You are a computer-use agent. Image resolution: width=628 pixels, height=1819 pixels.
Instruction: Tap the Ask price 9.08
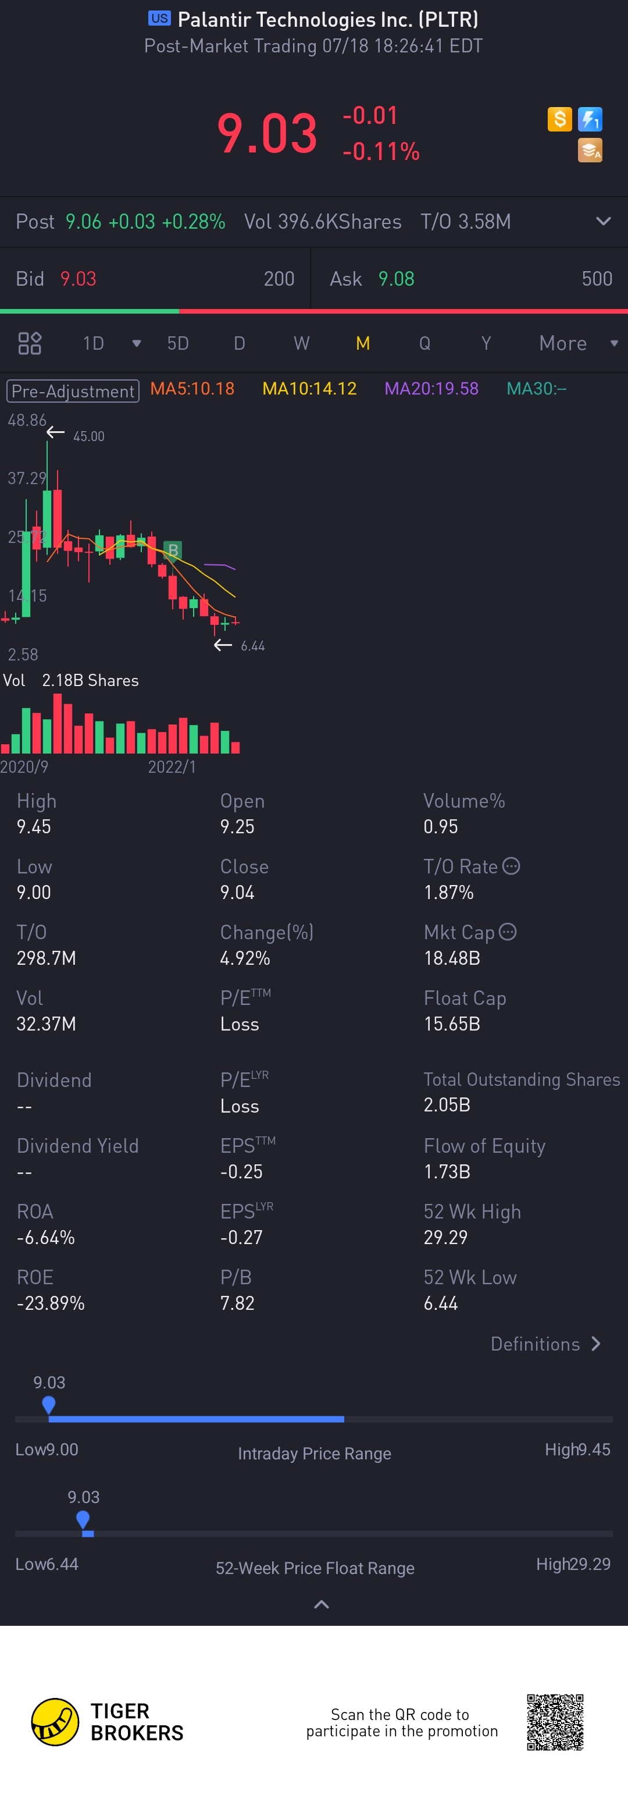pos(396,279)
